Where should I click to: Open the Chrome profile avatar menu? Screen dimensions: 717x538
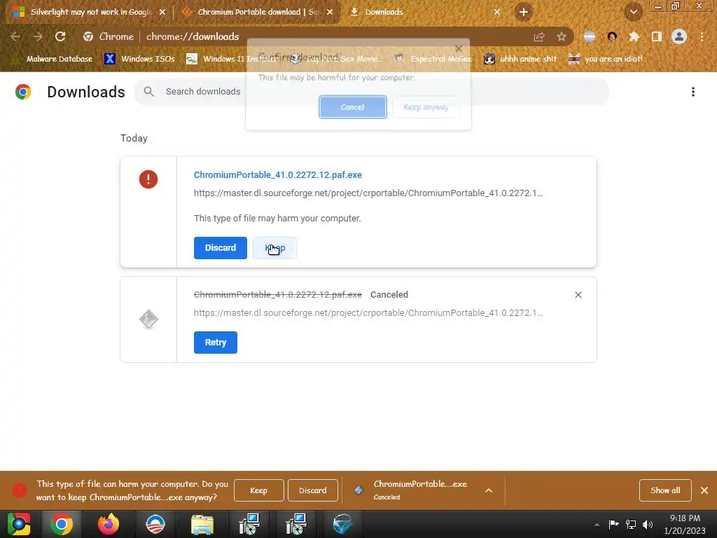tap(679, 36)
